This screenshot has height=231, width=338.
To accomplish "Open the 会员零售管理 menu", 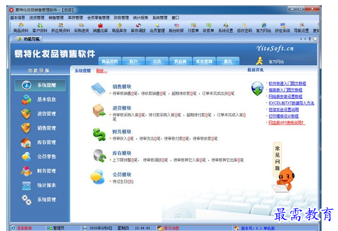I will (98, 18).
